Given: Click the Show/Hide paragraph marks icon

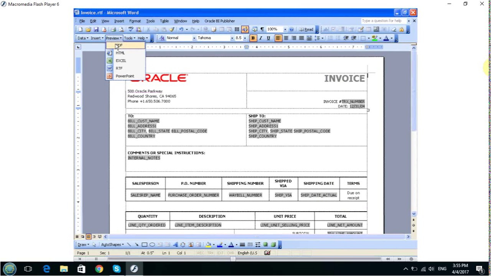Looking at the screenshot, I should (x=262, y=30).
